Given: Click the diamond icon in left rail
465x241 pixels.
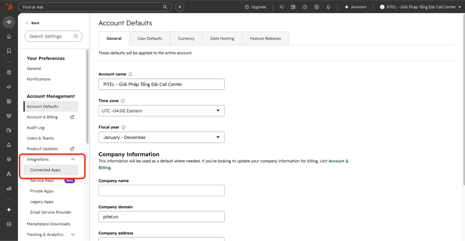Looking at the screenshot, I should pyautogui.click(x=9, y=22).
